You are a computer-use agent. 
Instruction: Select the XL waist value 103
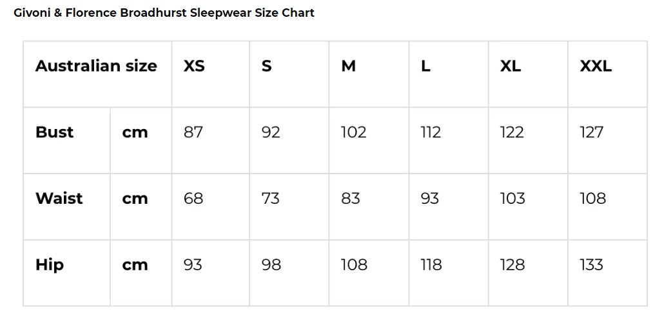pyautogui.click(x=513, y=198)
